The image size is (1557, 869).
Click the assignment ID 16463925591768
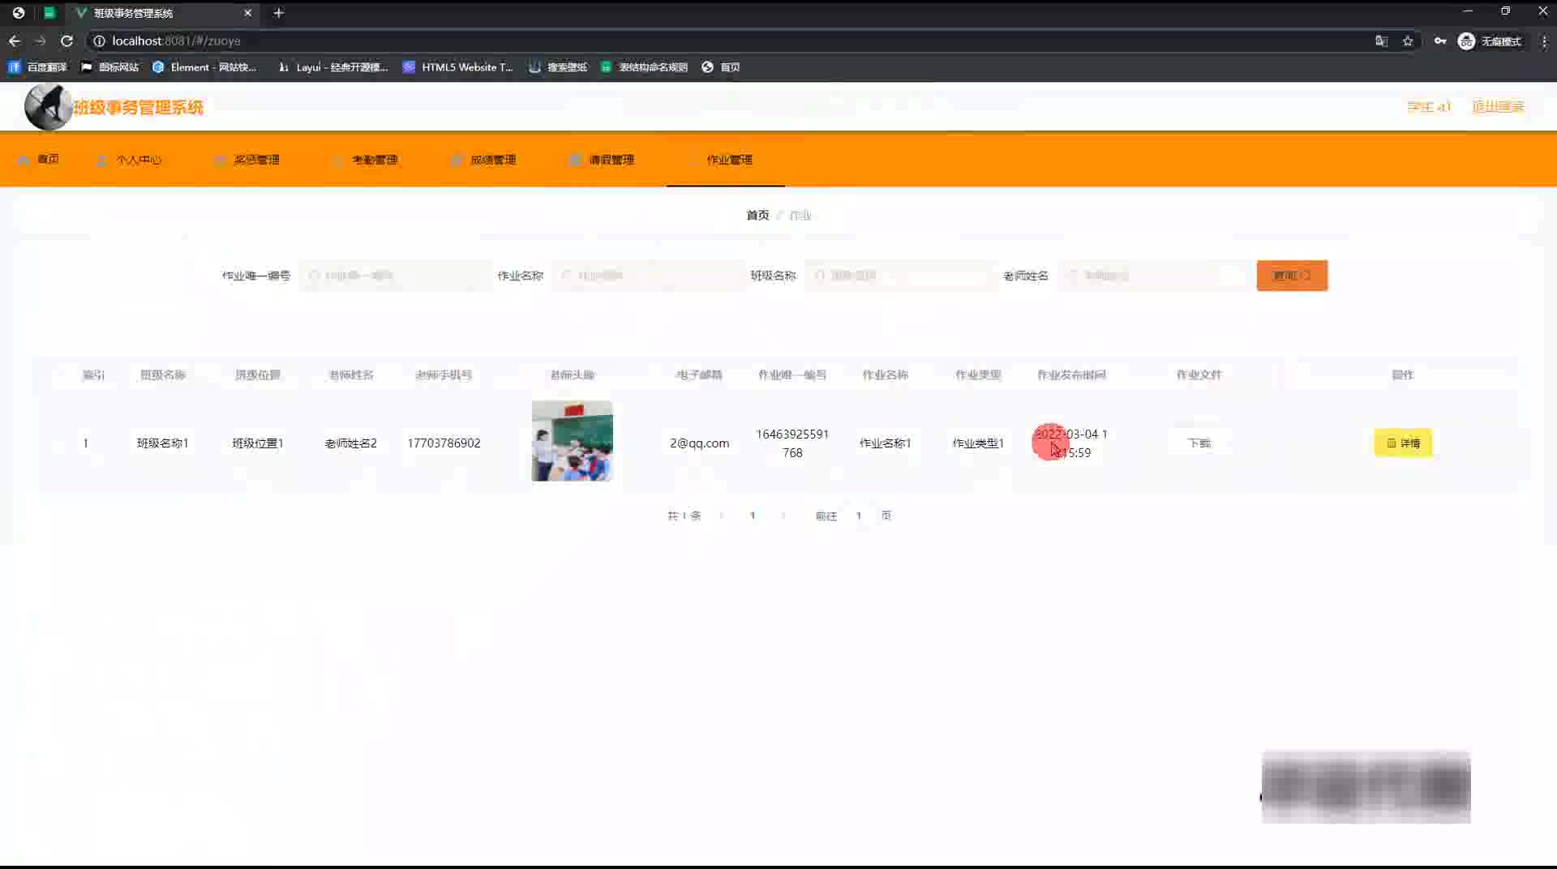tap(792, 443)
